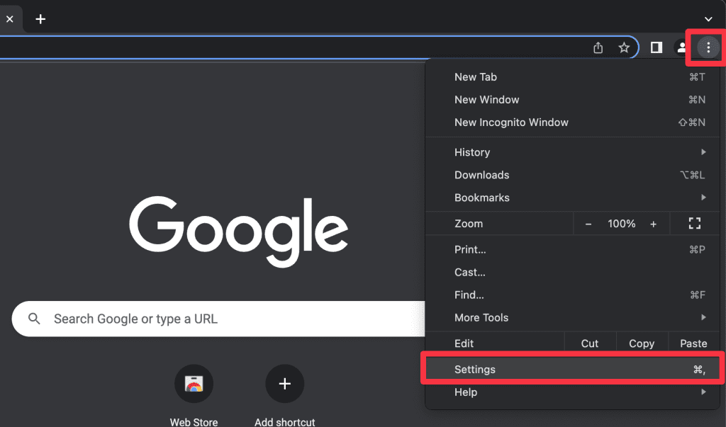Increase zoom with the plus button
The image size is (726, 427).
(653, 224)
